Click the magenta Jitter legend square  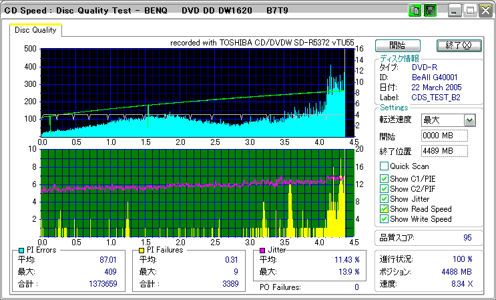(262, 250)
